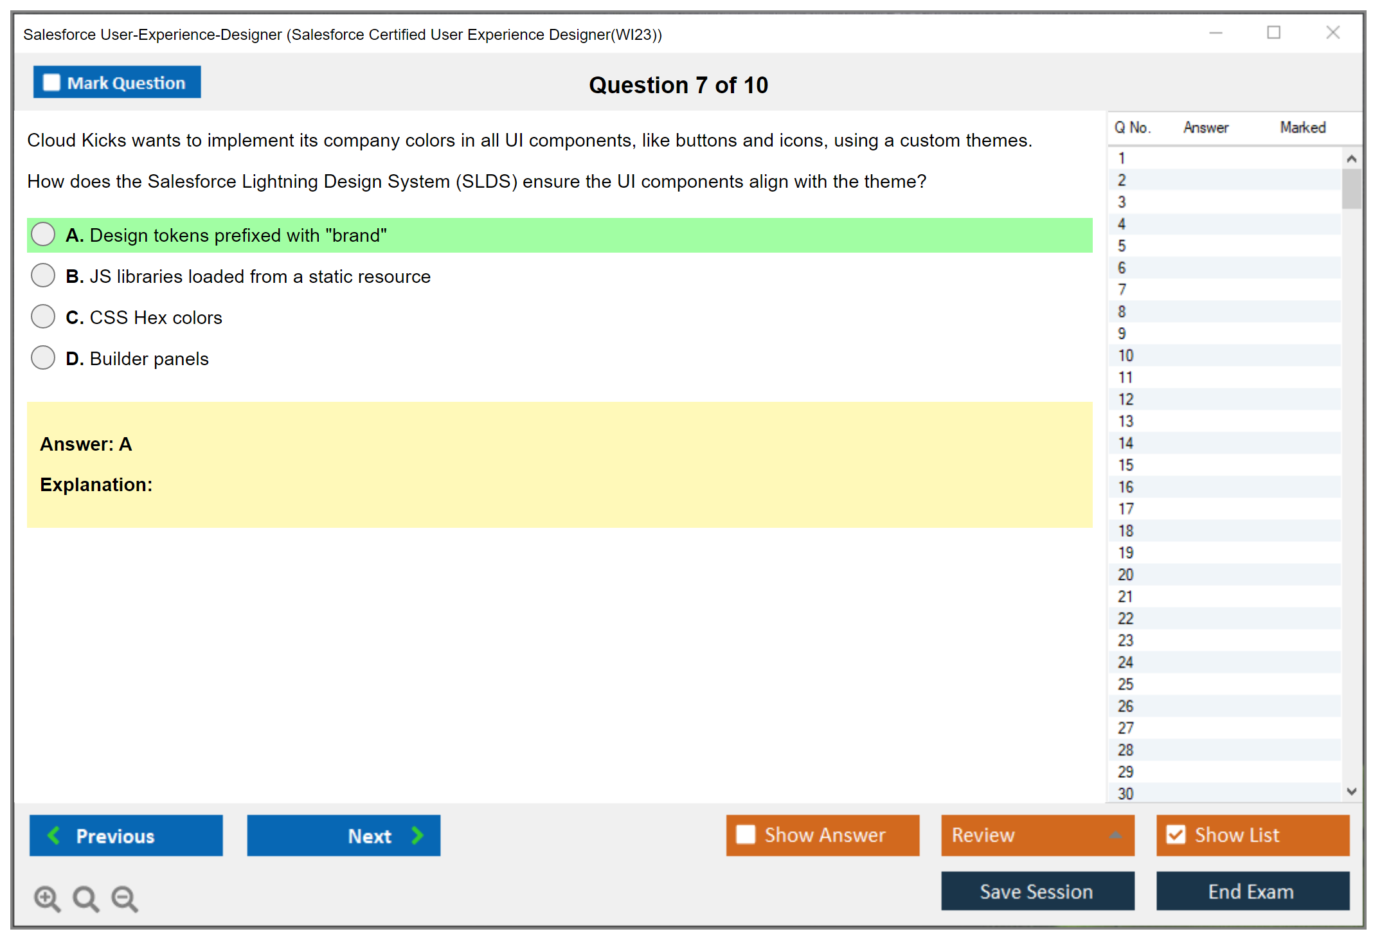Toggle the Mark Question checkbox
1382x945 pixels.
point(51,82)
